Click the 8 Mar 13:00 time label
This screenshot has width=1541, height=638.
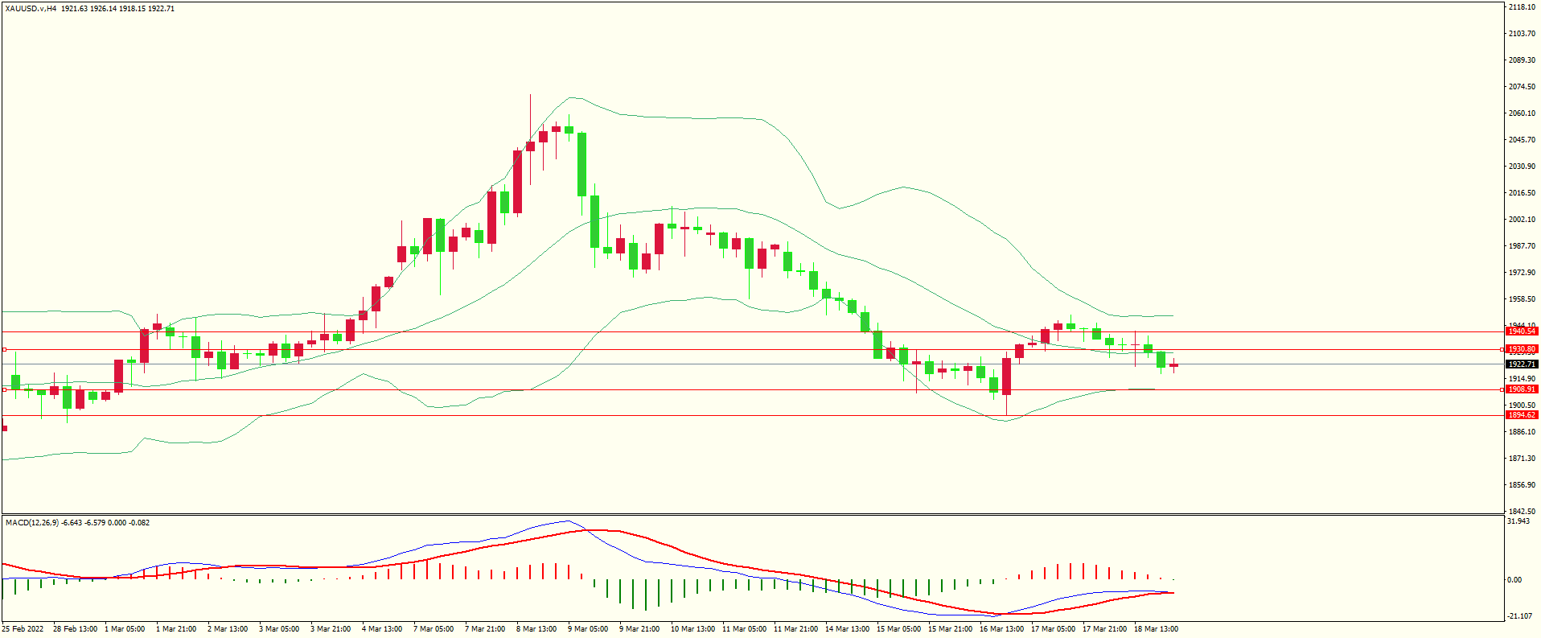536,629
